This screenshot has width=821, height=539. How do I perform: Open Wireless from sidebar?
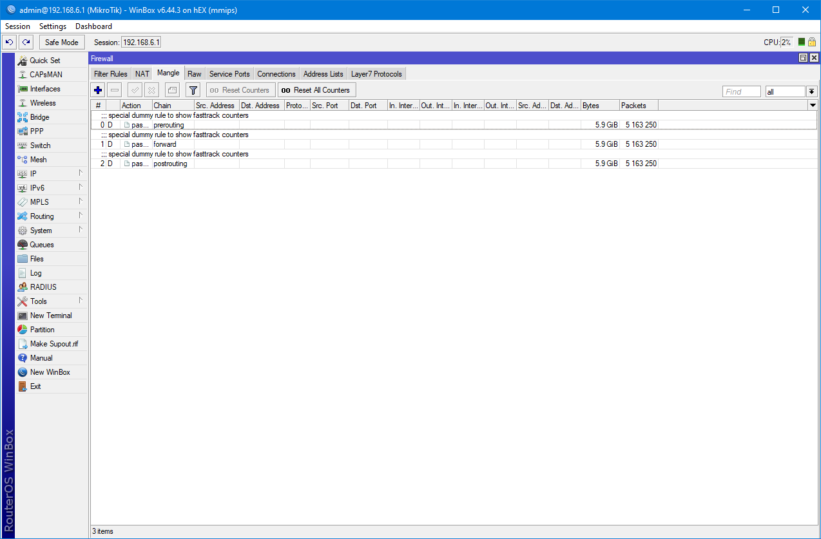pyautogui.click(x=52, y=103)
